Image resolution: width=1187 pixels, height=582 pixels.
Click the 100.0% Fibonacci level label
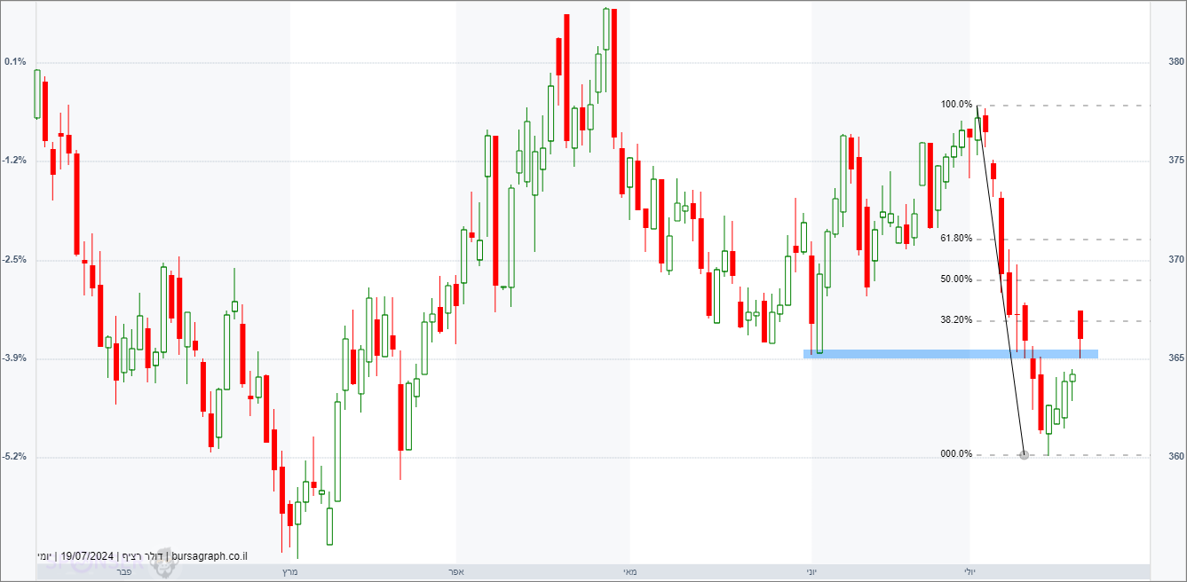pos(956,104)
